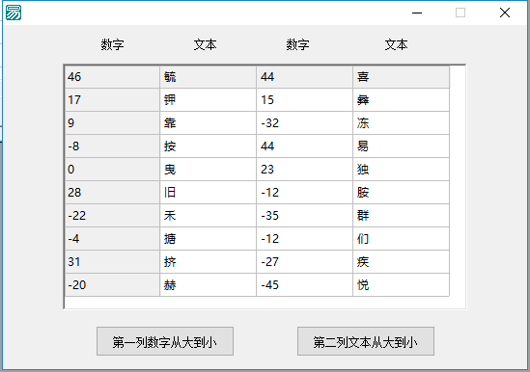Select the cell containing 15
The image size is (530, 372).
305,100
